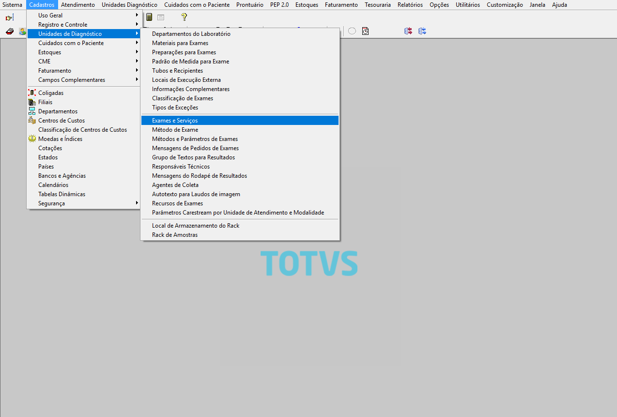This screenshot has height=417, width=617.
Task: Choose Exames e Serviços
Action: click(x=240, y=121)
